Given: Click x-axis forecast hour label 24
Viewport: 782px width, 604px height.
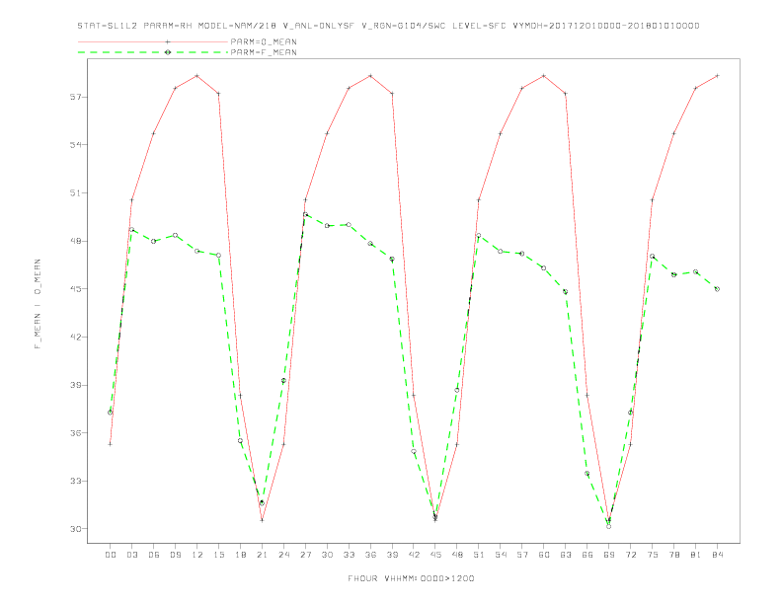Looking at the screenshot, I should [x=283, y=555].
